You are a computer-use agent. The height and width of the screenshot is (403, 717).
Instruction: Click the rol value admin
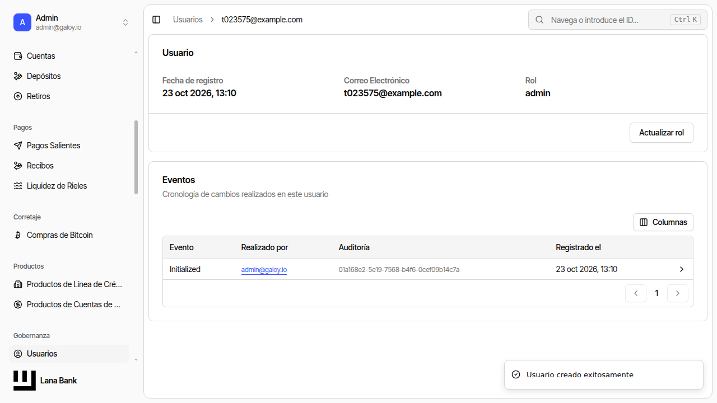pyautogui.click(x=538, y=93)
